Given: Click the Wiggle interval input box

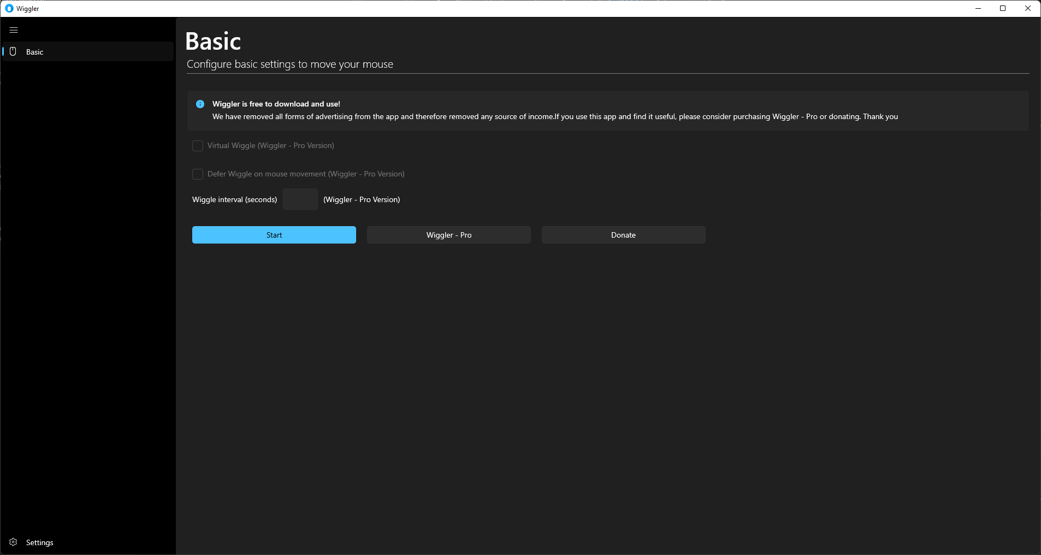Looking at the screenshot, I should (300, 199).
